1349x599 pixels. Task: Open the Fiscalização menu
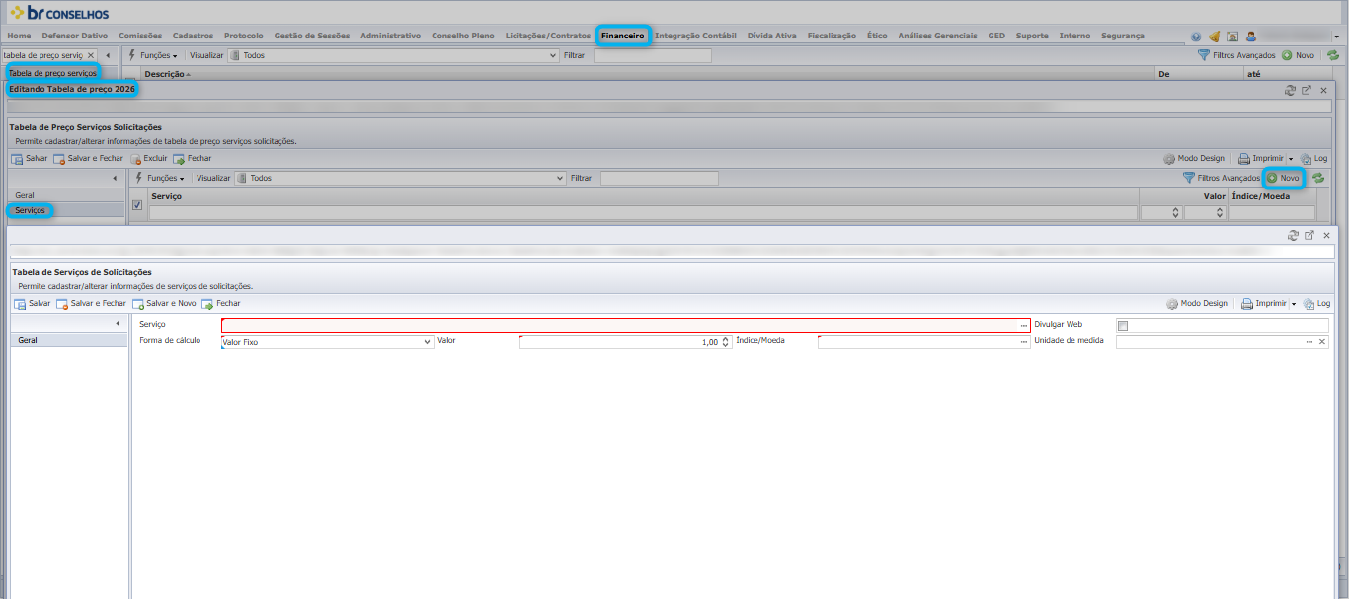832,36
